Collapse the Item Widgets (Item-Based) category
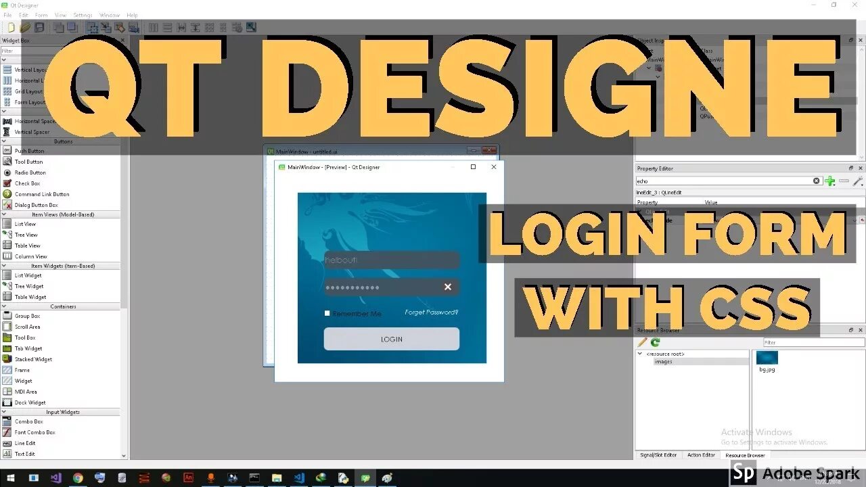The image size is (866, 487). point(4,266)
